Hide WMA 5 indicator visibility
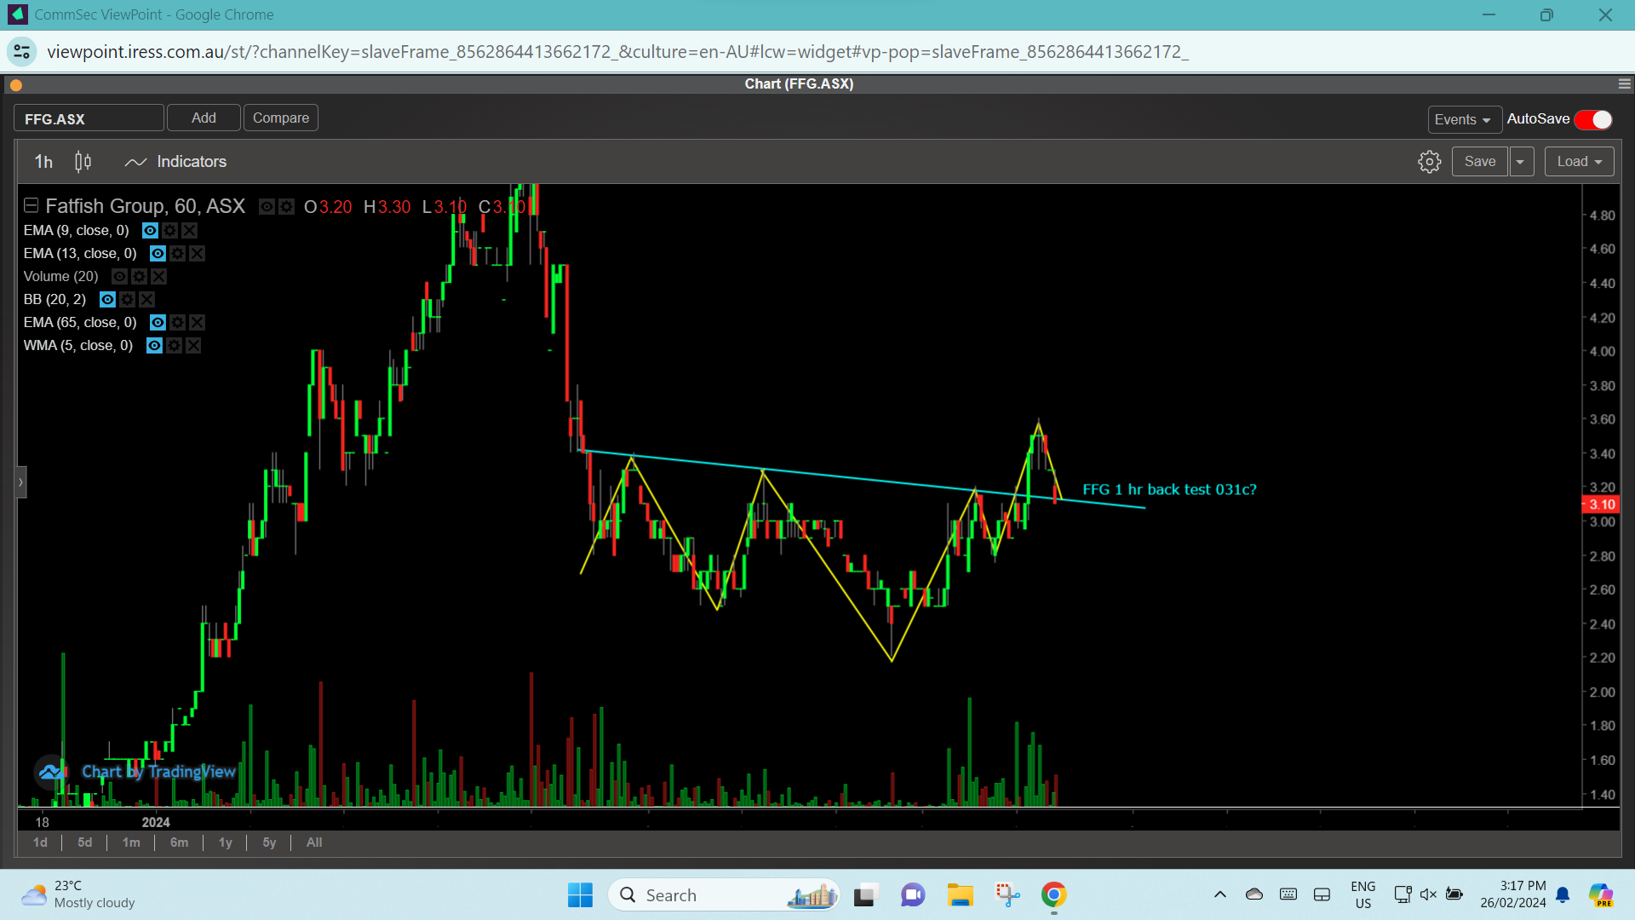 (154, 346)
